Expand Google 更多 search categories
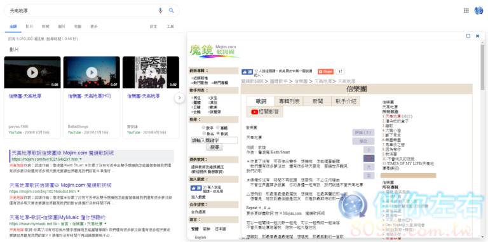 pyautogui.click(x=94, y=27)
